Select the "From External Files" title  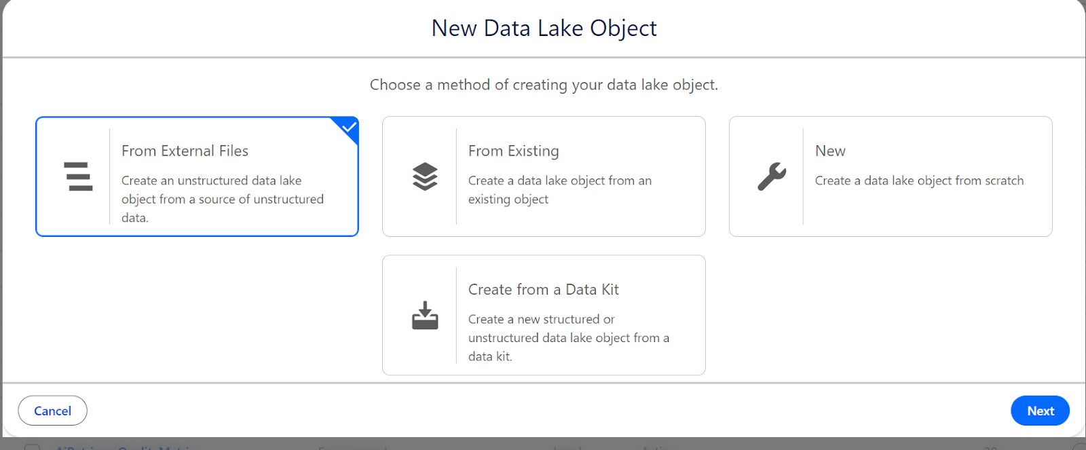tap(185, 151)
